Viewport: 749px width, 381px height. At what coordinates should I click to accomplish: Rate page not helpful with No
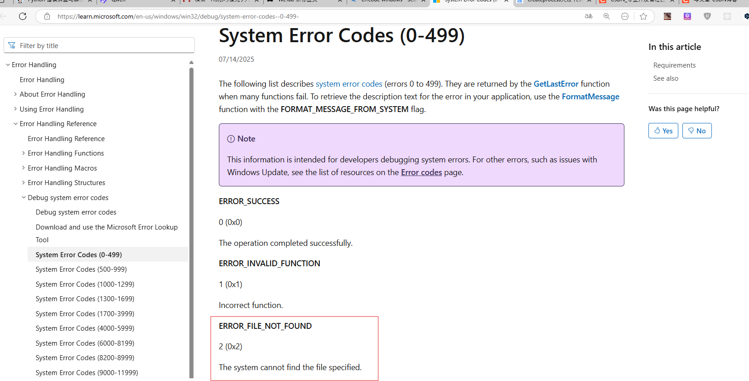coord(697,131)
